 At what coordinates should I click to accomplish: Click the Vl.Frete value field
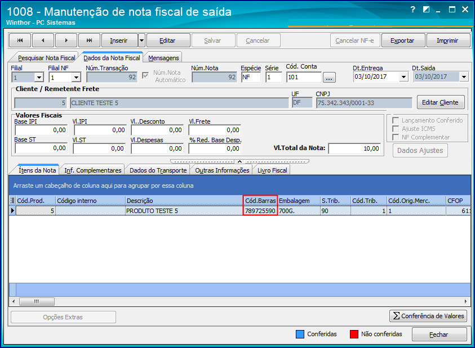pyautogui.click(x=215, y=130)
